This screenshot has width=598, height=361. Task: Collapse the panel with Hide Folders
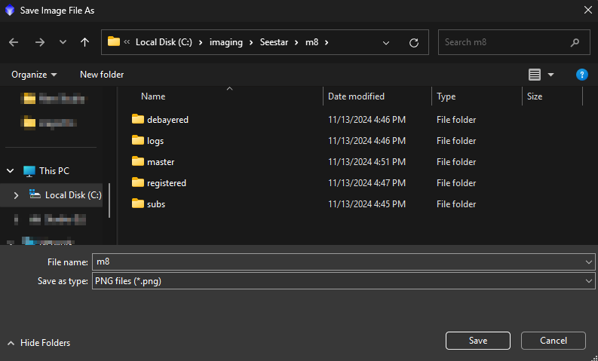(38, 343)
